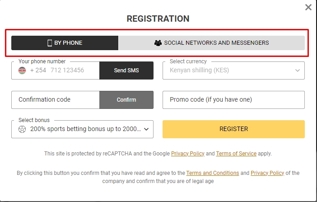Screen dimensions: 317x202
Task: Expand the Select currency dropdown arrow
Action: (298, 70)
